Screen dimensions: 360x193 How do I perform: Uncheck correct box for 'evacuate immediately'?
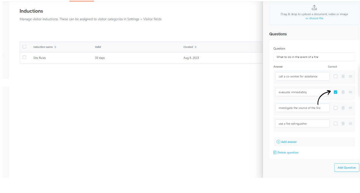pos(336,92)
